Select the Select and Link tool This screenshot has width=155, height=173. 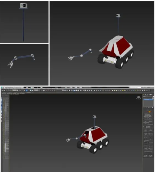pos(7,90)
